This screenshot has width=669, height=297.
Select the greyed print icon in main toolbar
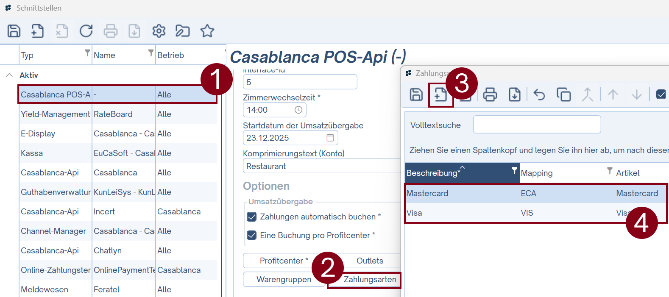pyautogui.click(x=111, y=31)
